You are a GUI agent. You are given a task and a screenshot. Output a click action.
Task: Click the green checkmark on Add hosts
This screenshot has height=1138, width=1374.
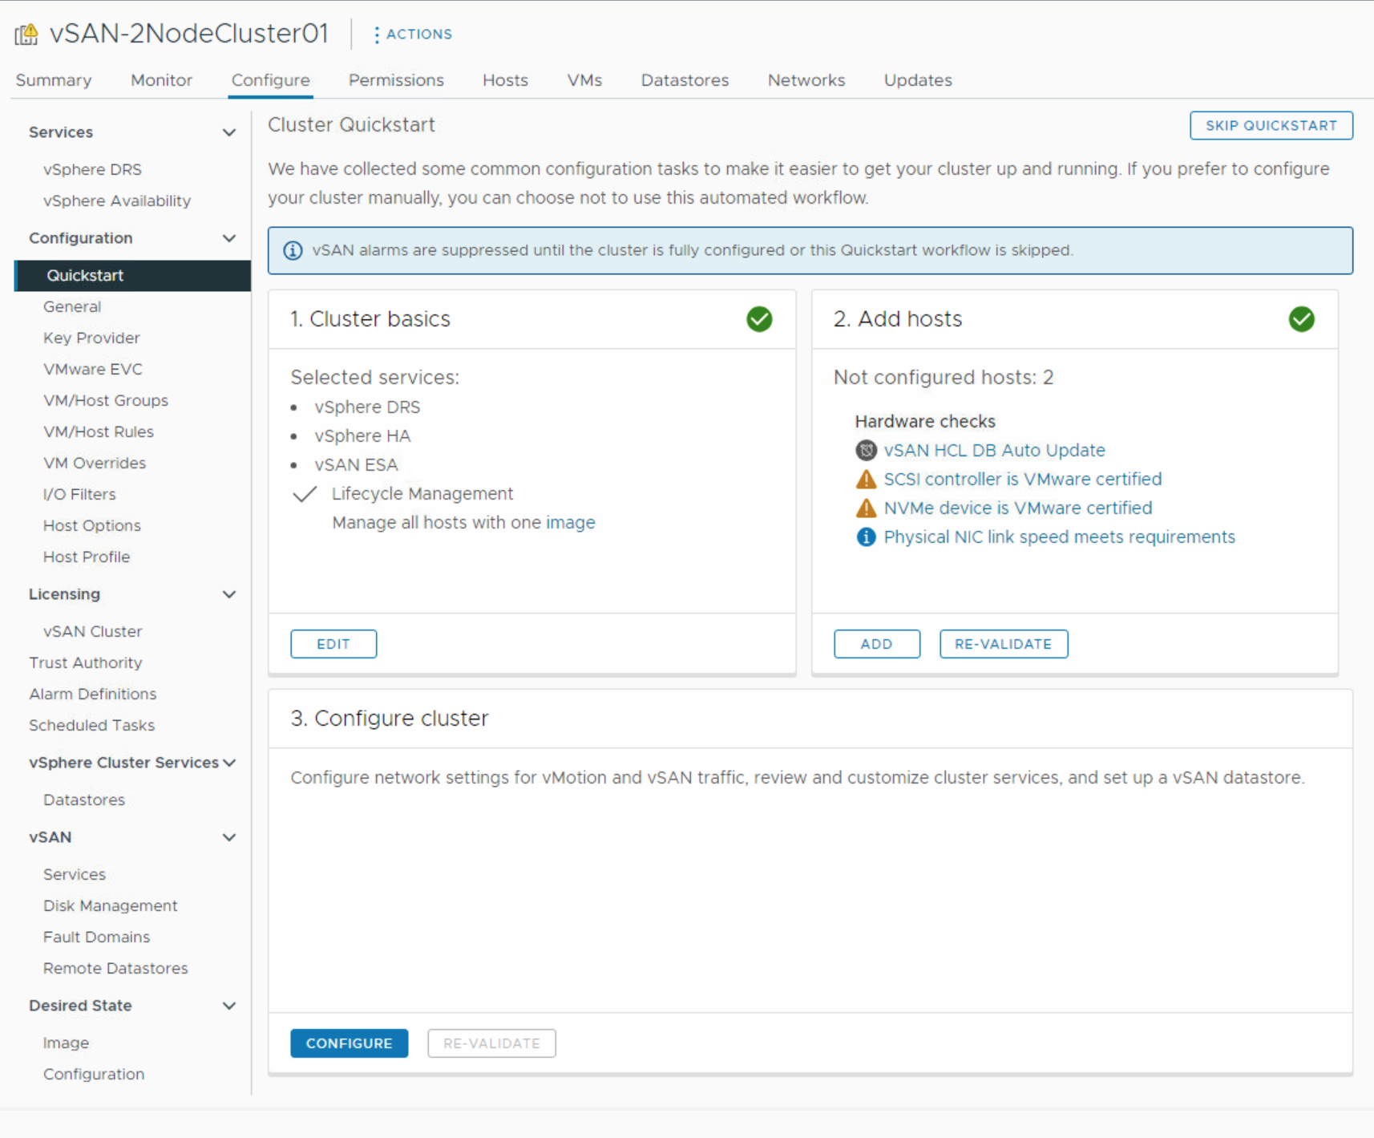[x=1302, y=318]
